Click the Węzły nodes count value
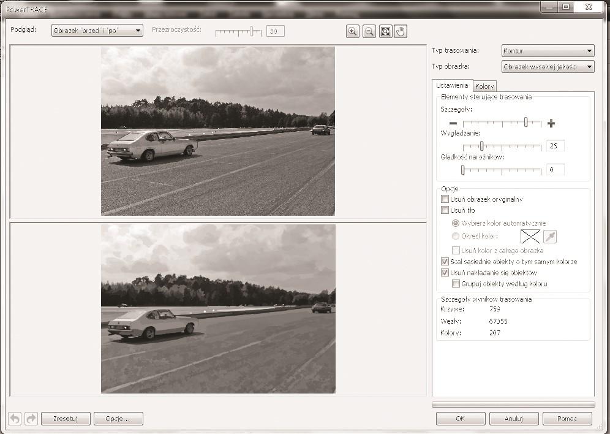610x434 pixels. (499, 321)
